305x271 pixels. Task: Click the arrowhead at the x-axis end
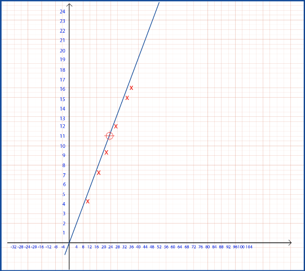[x=290, y=243]
